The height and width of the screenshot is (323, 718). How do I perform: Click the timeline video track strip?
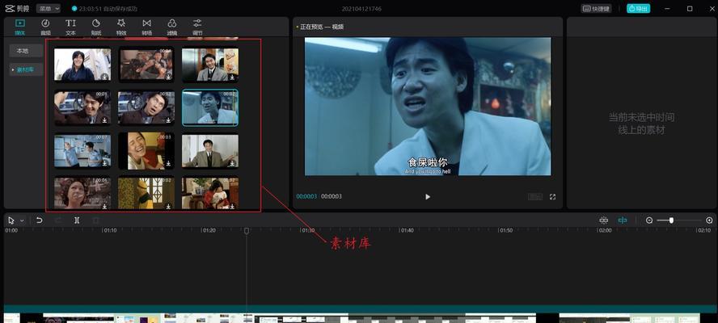coord(359,317)
